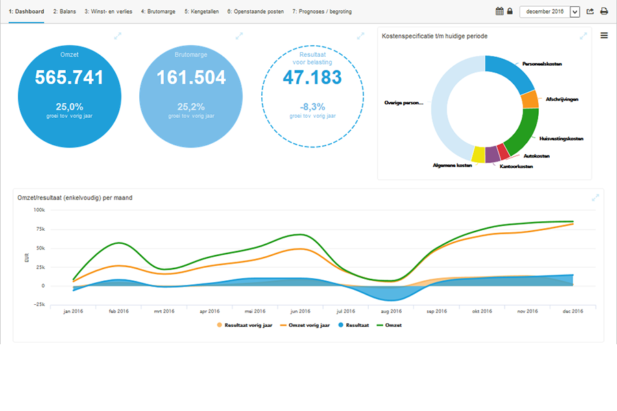
Task: Click the Kostenspecificatie t/m huidige periode title
Action: pos(435,36)
